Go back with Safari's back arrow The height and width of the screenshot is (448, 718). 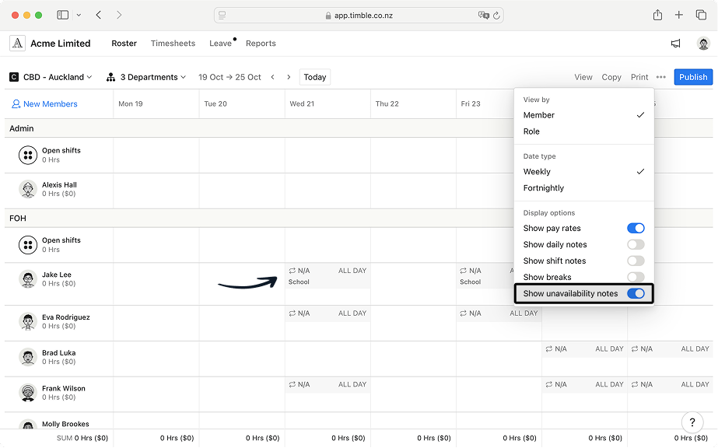tap(99, 15)
